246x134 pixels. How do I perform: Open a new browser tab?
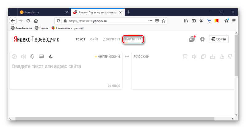(x=129, y=12)
